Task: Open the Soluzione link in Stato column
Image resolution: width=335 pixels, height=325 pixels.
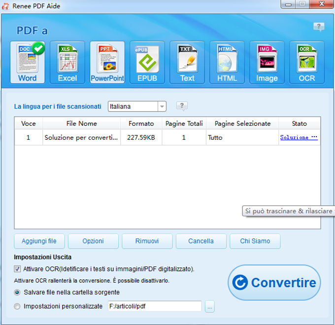Action: [299, 137]
